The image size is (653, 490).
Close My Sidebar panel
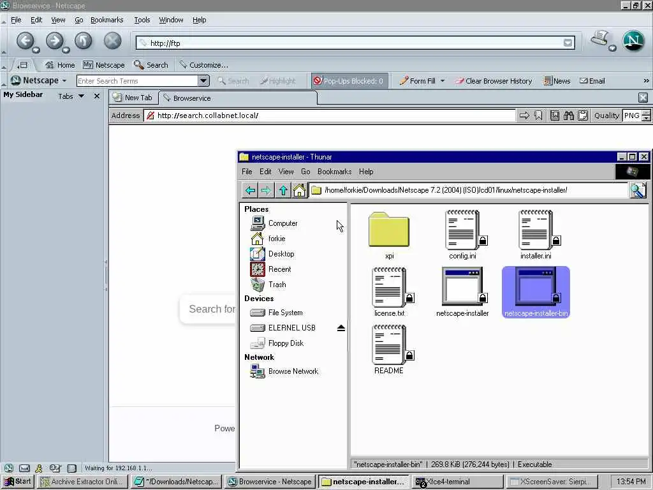click(x=97, y=96)
